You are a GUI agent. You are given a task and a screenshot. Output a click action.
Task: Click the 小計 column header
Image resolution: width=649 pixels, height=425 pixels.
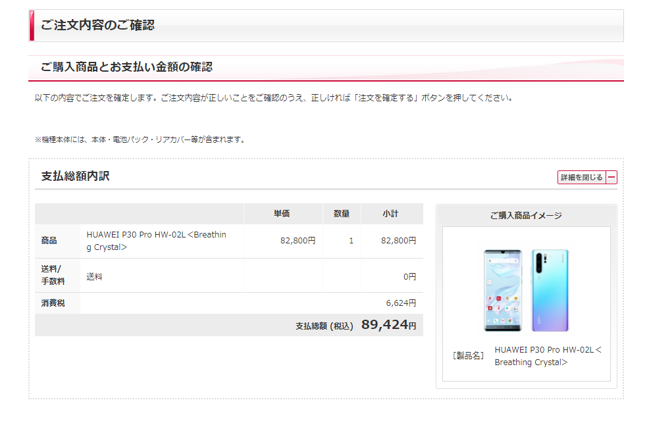(x=390, y=214)
